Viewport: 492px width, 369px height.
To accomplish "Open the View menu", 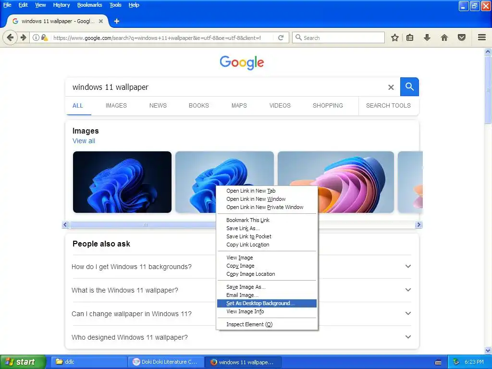I will pyautogui.click(x=40, y=5).
